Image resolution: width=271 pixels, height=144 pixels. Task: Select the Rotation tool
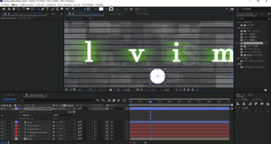[x=24, y=9]
